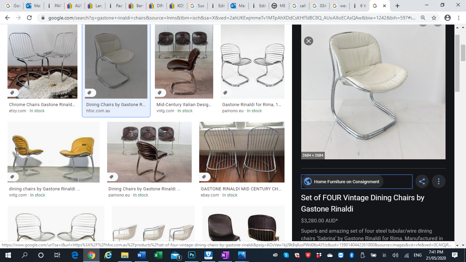Viewport: 466px width, 262px height.
Task: Open the three-dot menu in preview panel
Action: click(439, 181)
